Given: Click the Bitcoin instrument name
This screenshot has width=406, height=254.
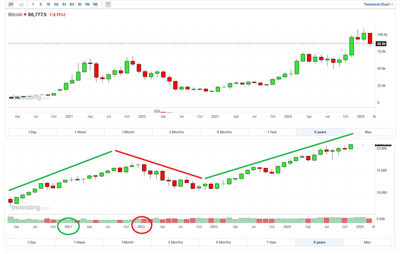Looking at the screenshot, I should pyautogui.click(x=15, y=15).
